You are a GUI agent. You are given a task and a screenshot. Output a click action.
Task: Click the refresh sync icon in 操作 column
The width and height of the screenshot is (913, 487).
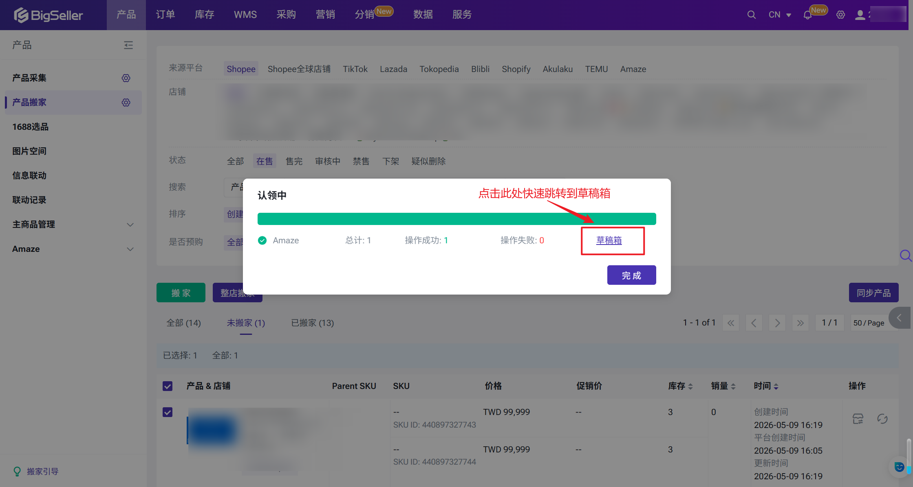coord(882,419)
